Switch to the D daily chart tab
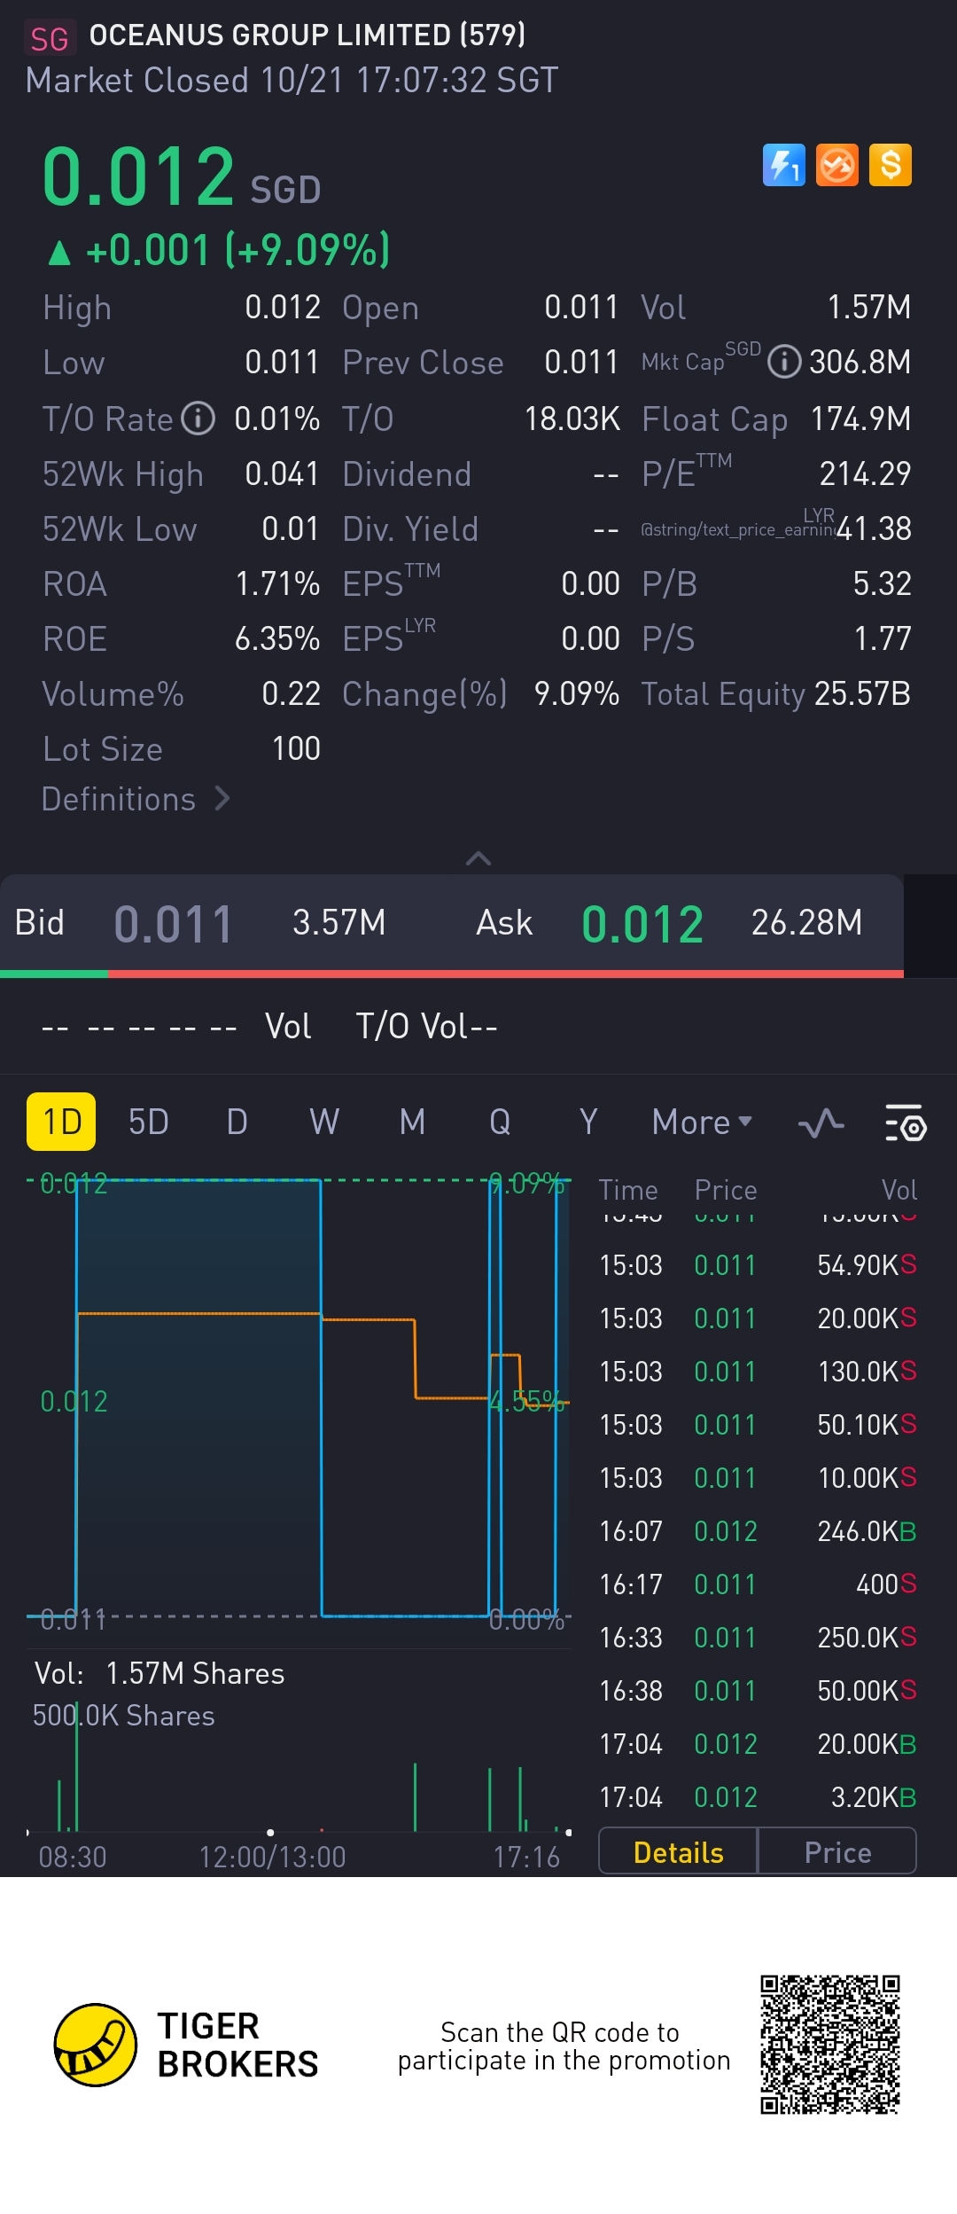 237,1123
